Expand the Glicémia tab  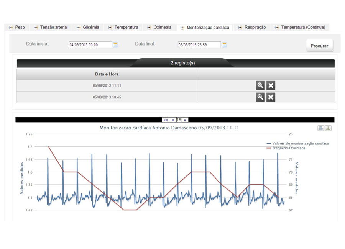88,28
